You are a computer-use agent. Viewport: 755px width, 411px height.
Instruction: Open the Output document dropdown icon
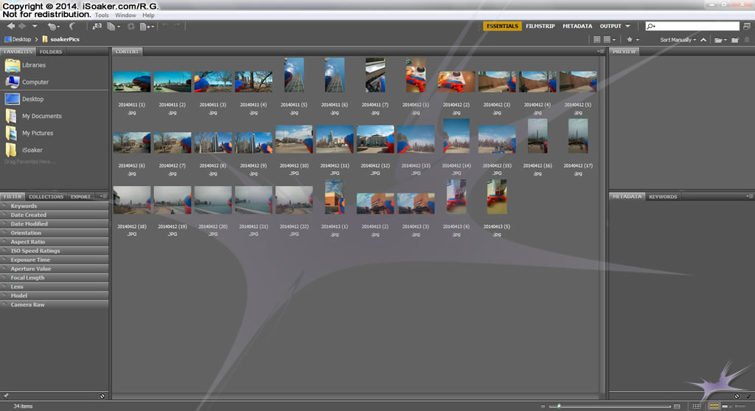[x=147, y=27]
